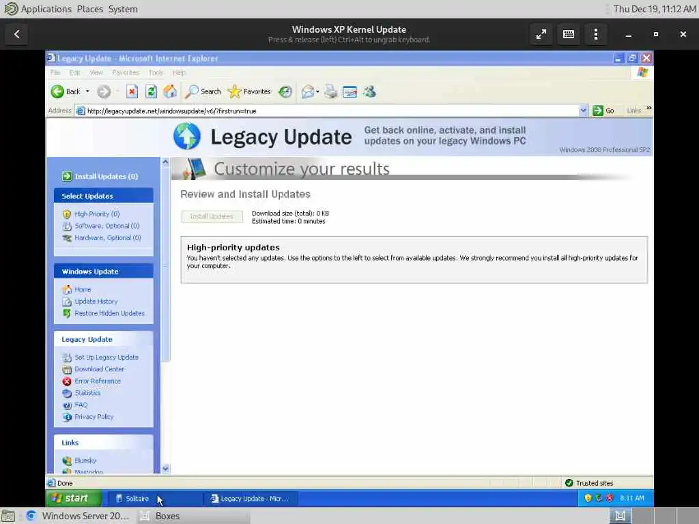The image size is (699, 524).
Task: Click the Error Reference red X icon
Action: [67, 381]
